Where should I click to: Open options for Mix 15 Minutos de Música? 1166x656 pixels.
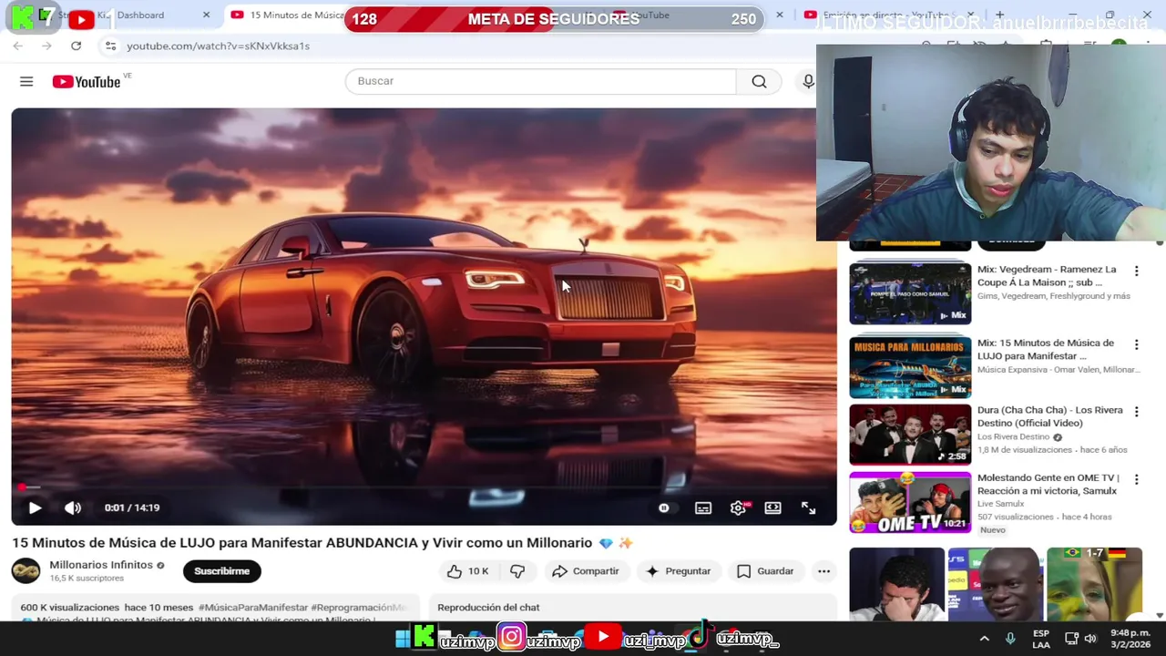coord(1136,345)
